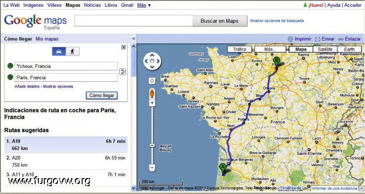The image size is (365, 194).
Task: Select the walking mode icon
Action: (x=73, y=51)
